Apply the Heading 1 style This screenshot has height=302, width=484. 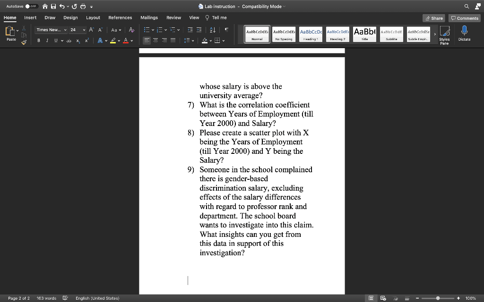[311, 34]
